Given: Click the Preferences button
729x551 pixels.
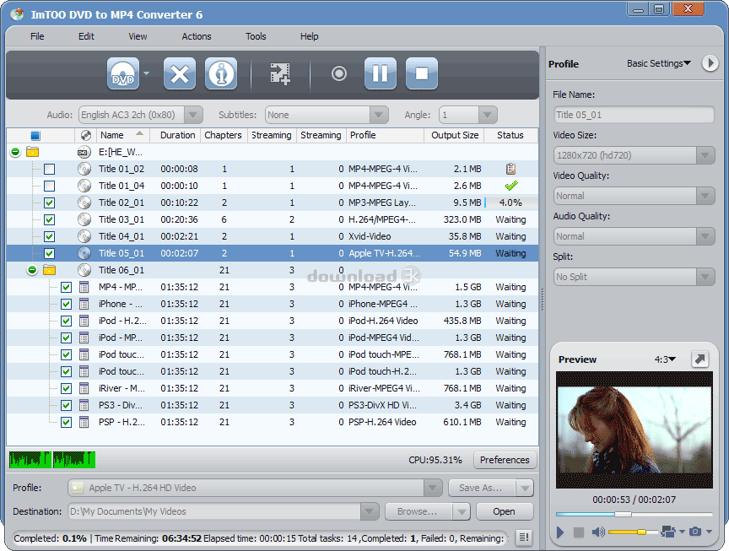Looking at the screenshot, I should (505, 460).
